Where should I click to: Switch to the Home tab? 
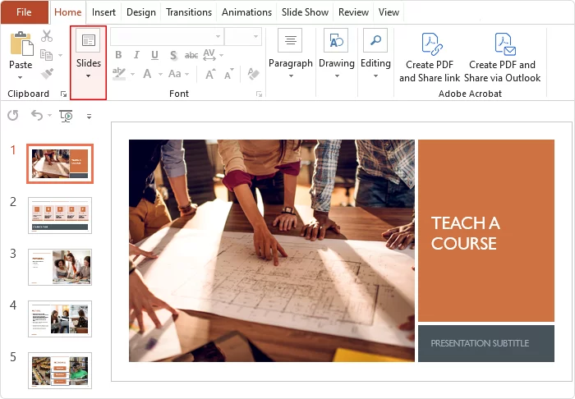(x=67, y=12)
